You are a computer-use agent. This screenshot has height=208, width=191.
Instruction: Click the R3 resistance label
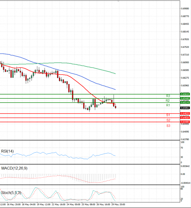(x=168, y=96)
